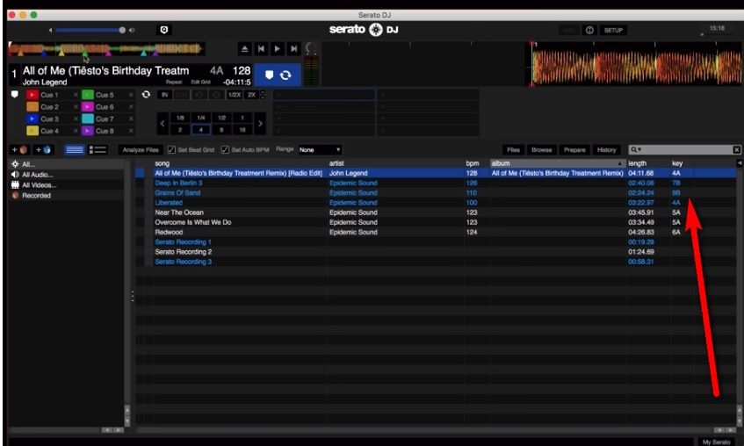Open the SETUP screen
The height and width of the screenshot is (446, 744).
click(x=613, y=30)
